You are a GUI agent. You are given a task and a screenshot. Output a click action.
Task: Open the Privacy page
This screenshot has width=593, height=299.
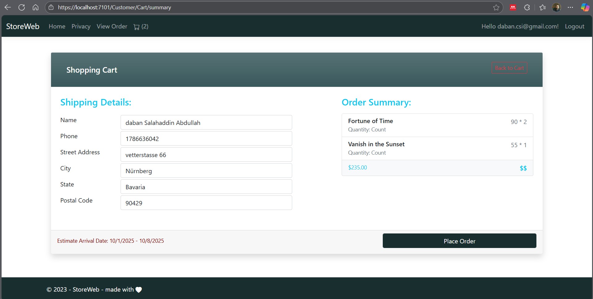tap(81, 27)
